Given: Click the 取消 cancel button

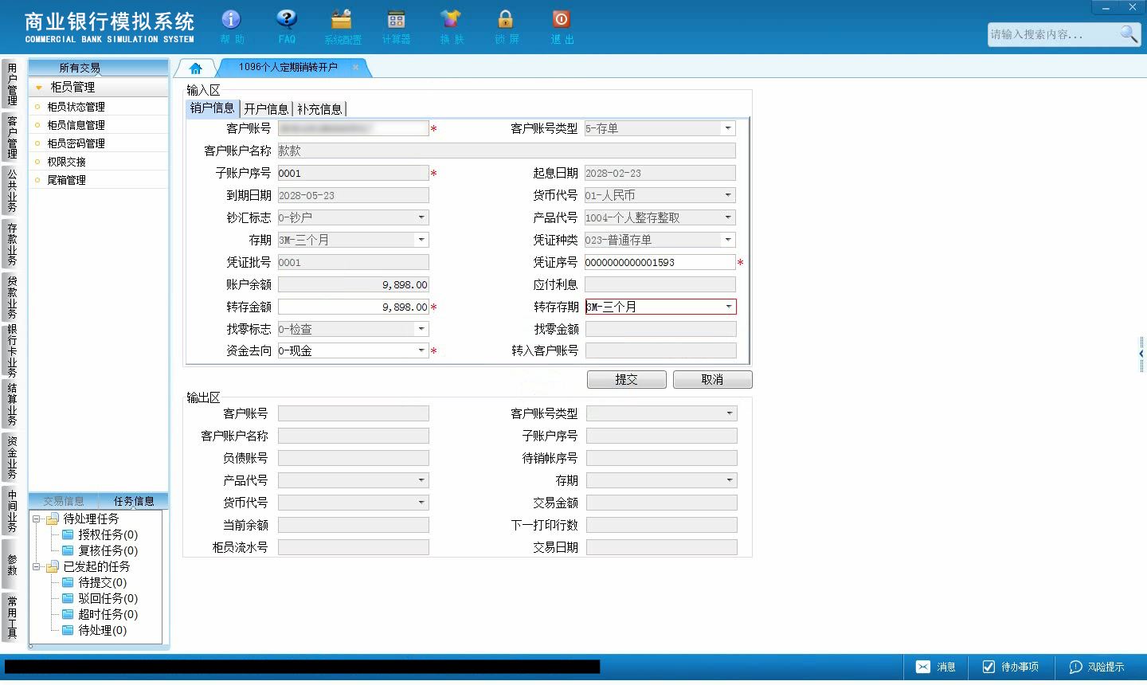Looking at the screenshot, I should tap(712, 380).
